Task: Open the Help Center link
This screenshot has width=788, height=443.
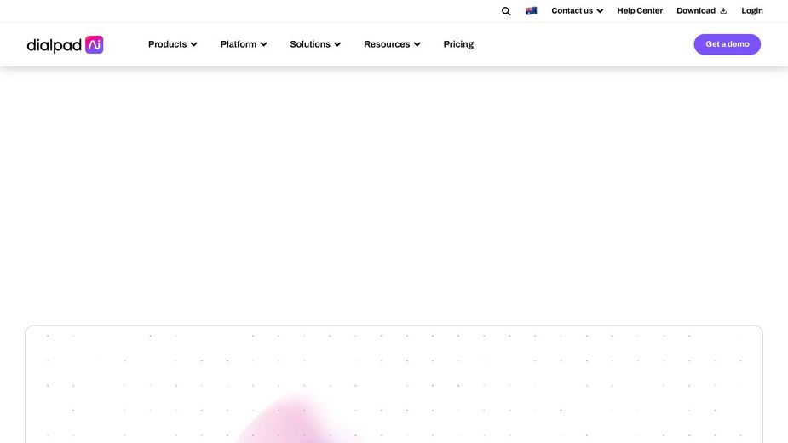Action: click(640, 11)
